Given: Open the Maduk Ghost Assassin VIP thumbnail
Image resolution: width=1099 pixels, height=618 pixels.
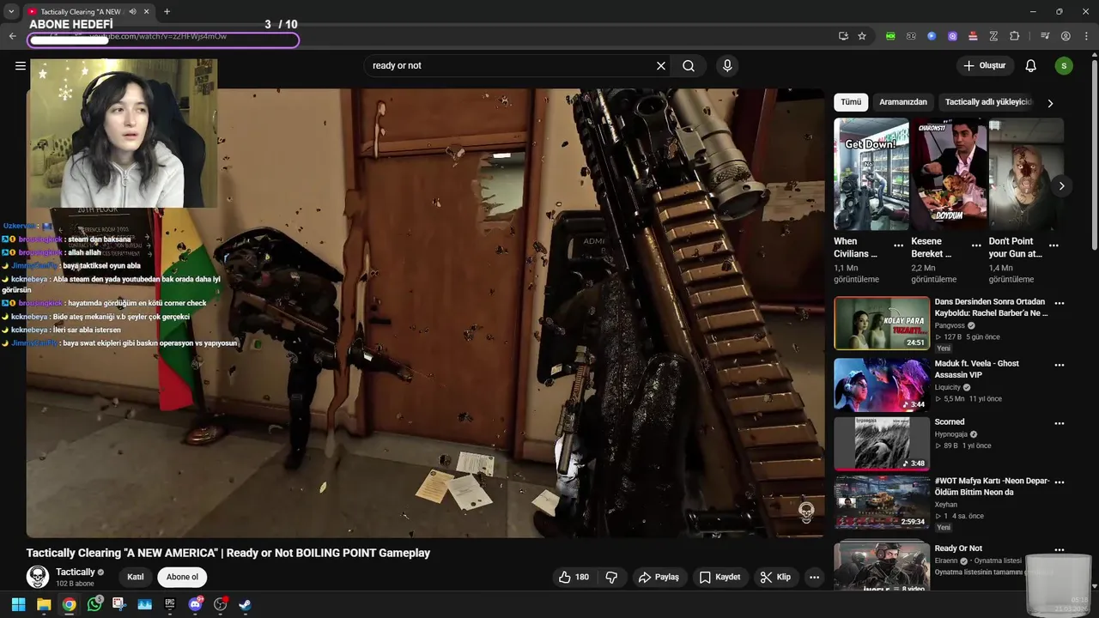Looking at the screenshot, I should pos(882,385).
